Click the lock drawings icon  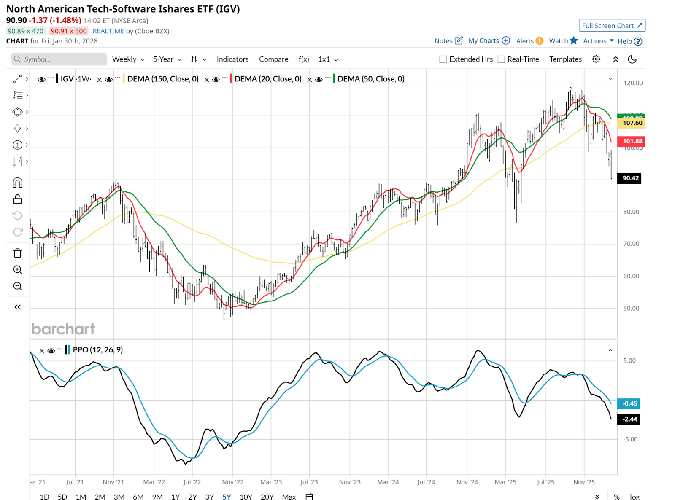pyautogui.click(x=17, y=199)
